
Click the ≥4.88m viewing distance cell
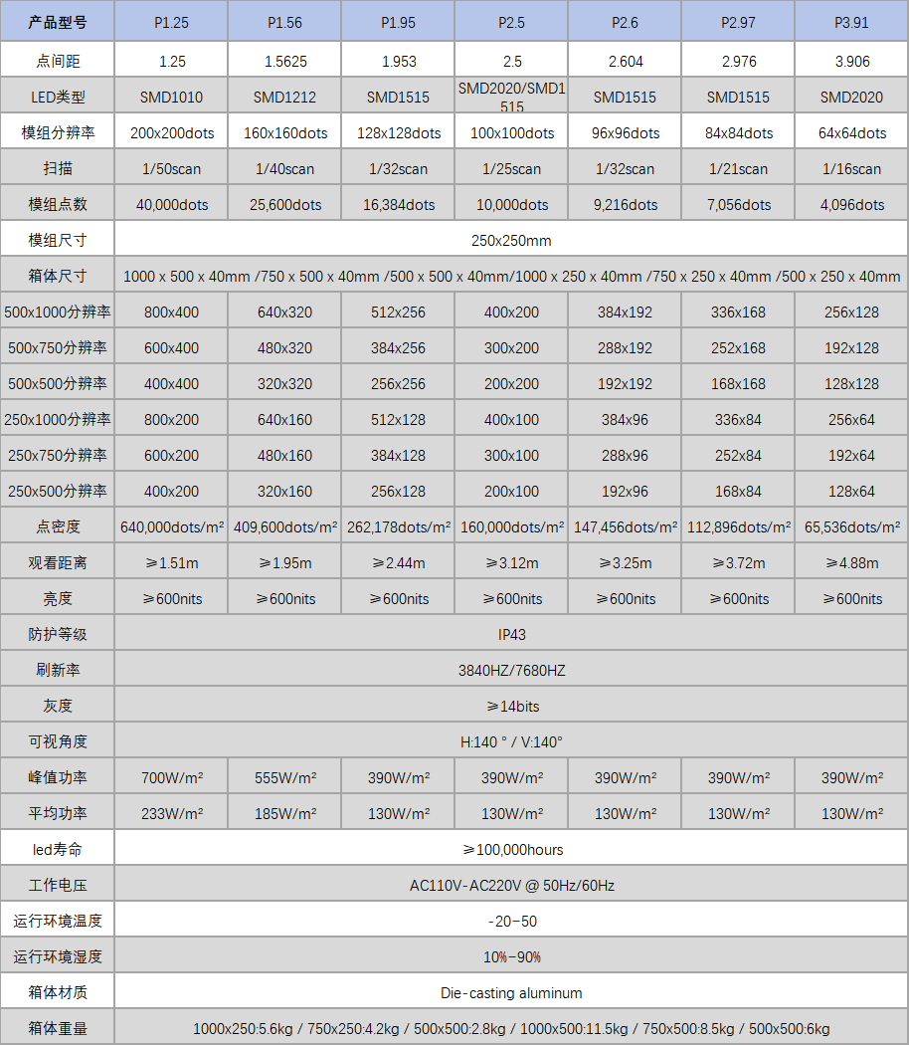pos(851,562)
